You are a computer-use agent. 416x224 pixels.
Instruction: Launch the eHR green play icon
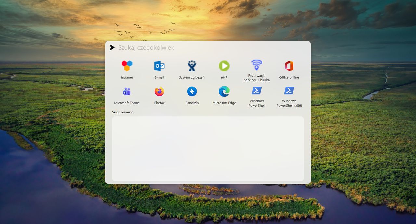click(224, 66)
